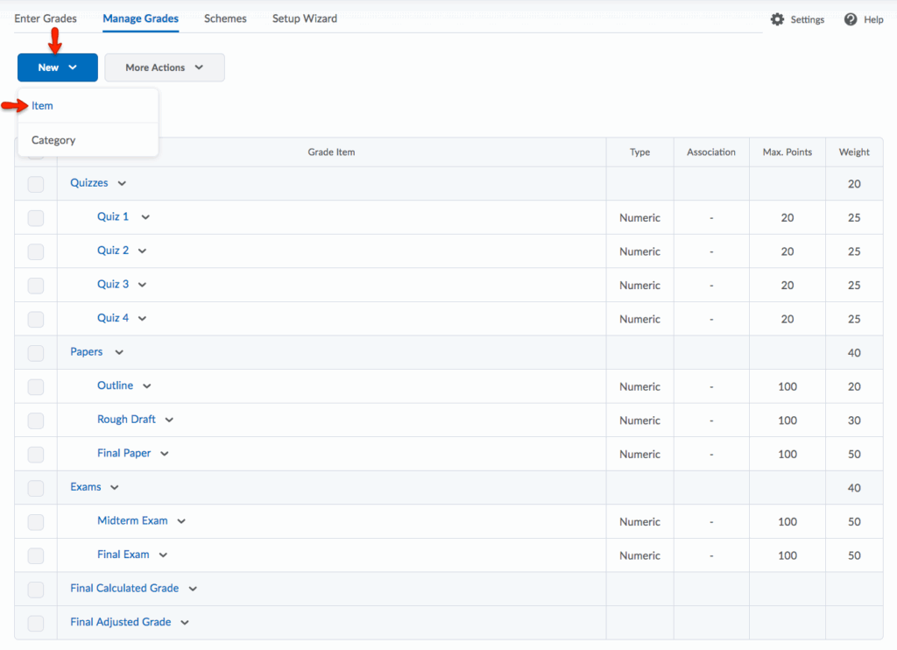Select the checkbox for Outline row
Viewport: 897px width, 650px height.
pos(36,386)
